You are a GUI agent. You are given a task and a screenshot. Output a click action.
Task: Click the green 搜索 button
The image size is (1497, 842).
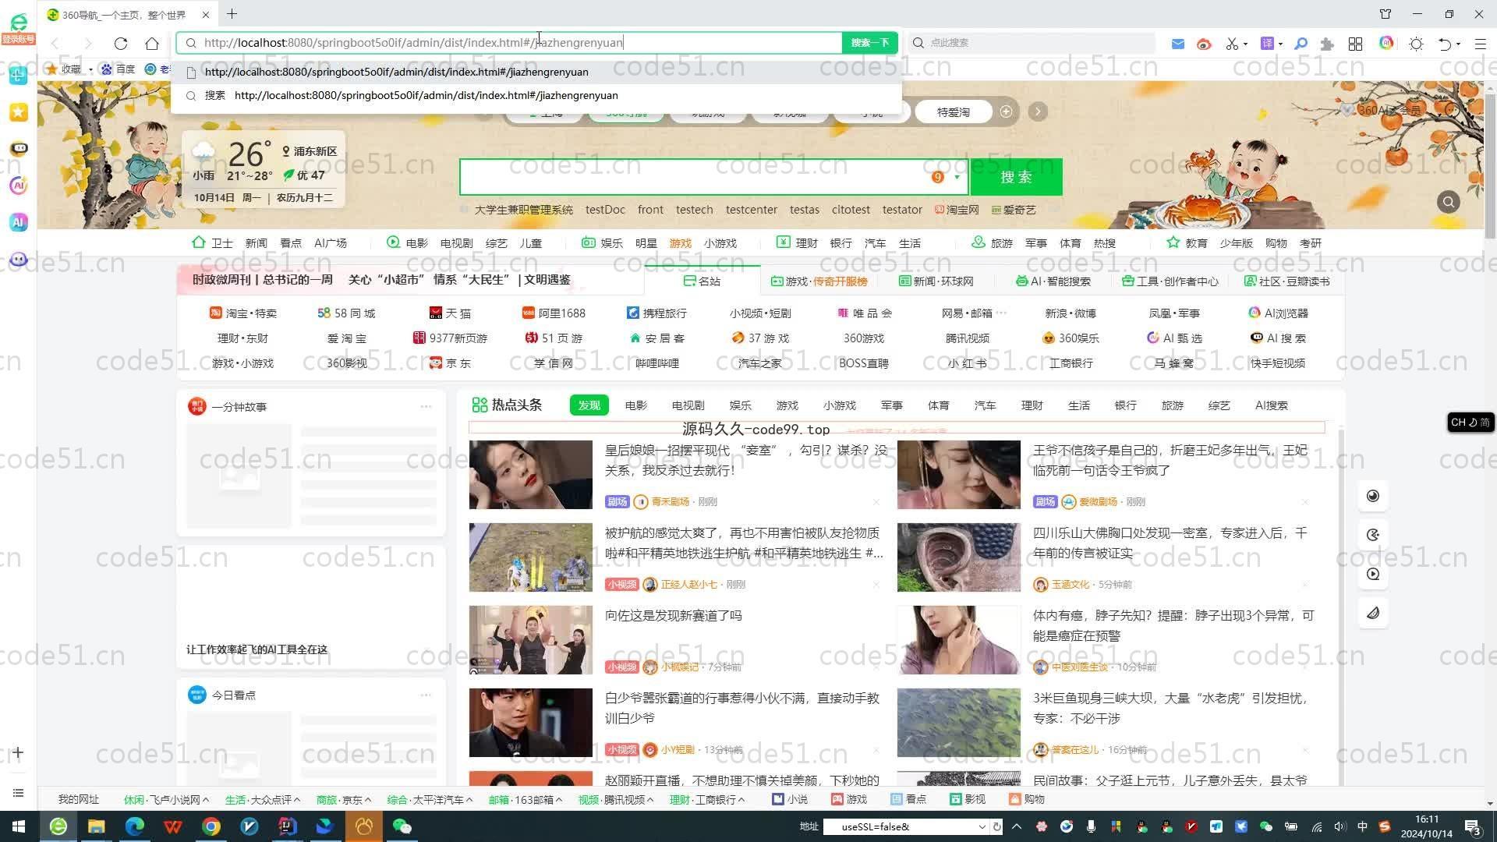pyautogui.click(x=1016, y=177)
